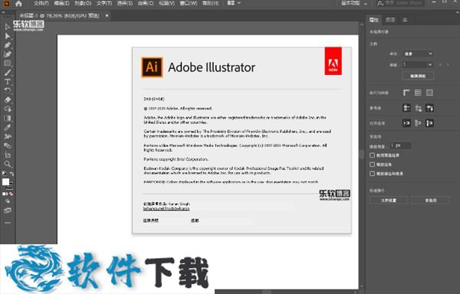Select the Shape Builder tool
This screenshot has height=294, width=460.
[8, 109]
